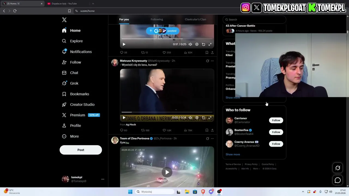Open Notifications in the sidebar

(x=77, y=52)
